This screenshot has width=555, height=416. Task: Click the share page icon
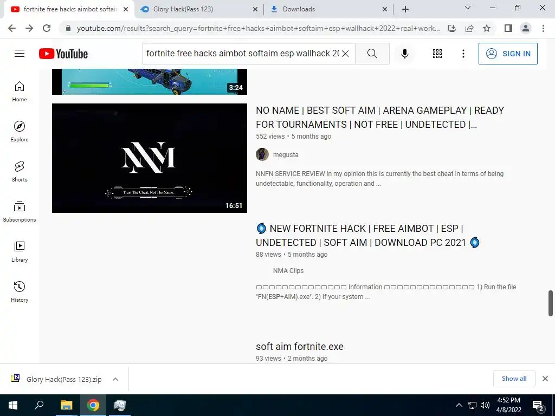click(x=469, y=28)
